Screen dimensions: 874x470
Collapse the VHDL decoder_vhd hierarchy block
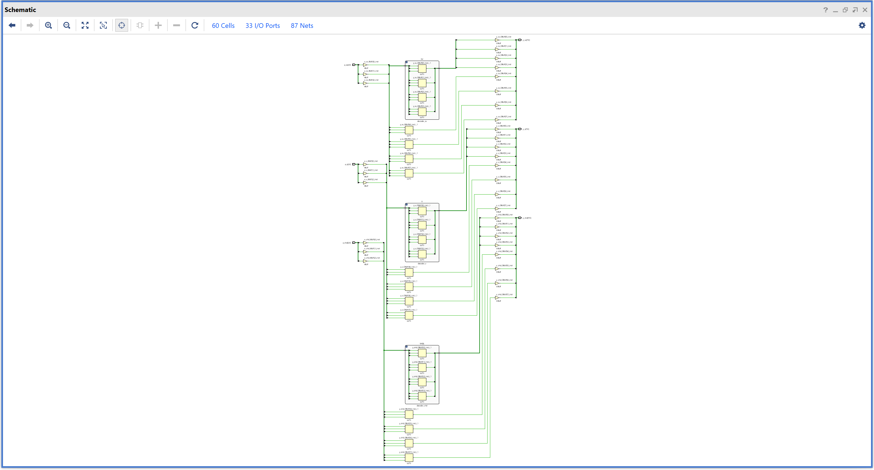click(406, 346)
